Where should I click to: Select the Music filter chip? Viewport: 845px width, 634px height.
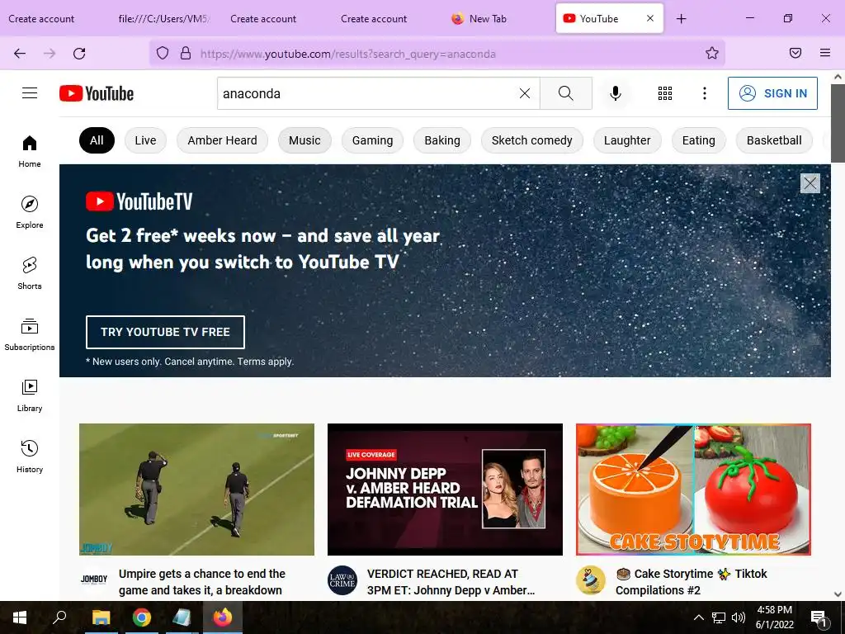pos(304,140)
